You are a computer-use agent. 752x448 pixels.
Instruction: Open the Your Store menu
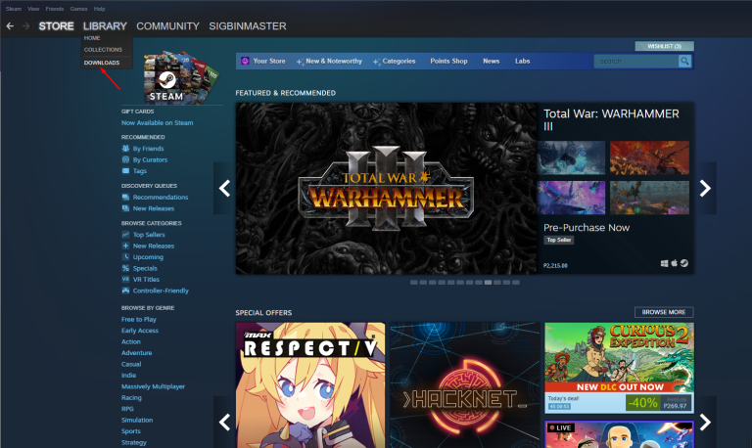pos(269,62)
